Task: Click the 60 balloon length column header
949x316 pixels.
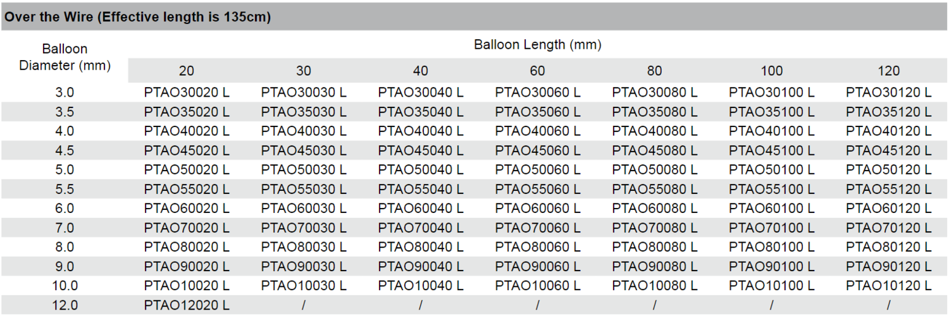Action: 537,71
